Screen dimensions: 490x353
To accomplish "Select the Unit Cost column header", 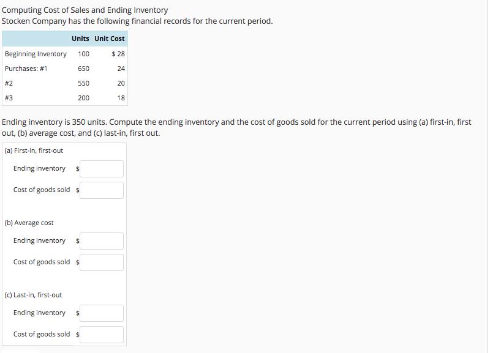I will (x=110, y=39).
